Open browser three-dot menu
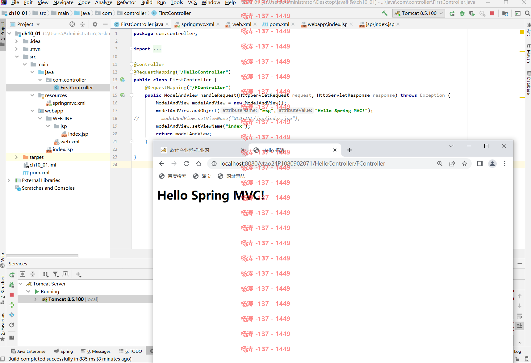The width and height of the screenshot is (531, 363). [505, 163]
